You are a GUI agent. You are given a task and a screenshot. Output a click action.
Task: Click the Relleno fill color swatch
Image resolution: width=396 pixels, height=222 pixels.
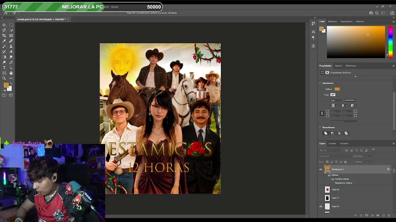(x=337, y=89)
